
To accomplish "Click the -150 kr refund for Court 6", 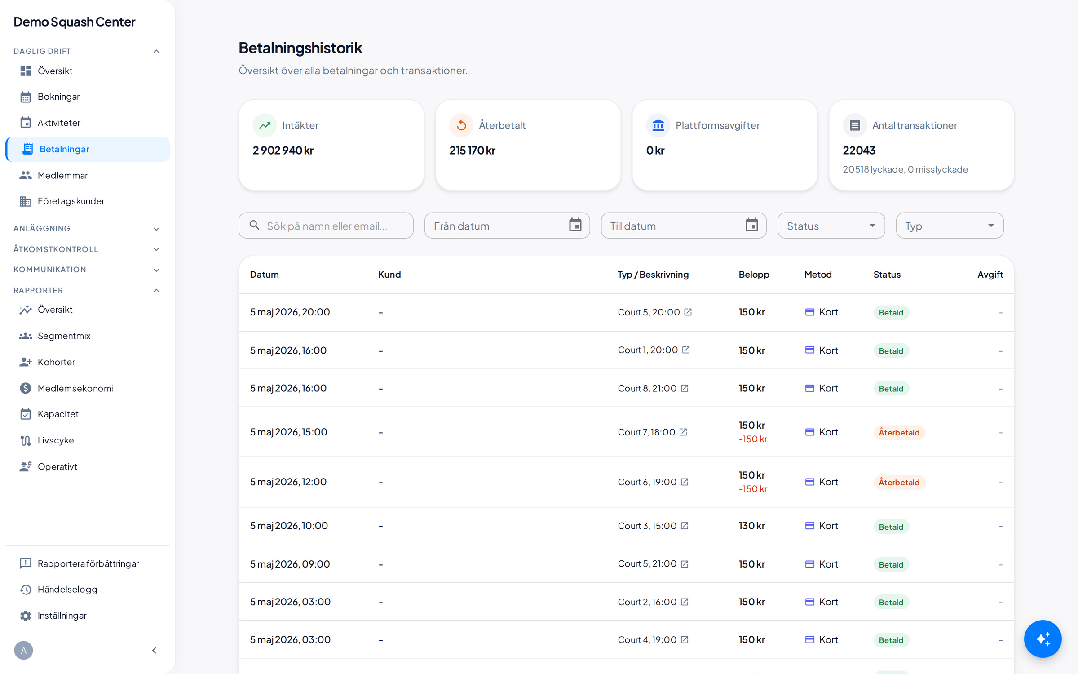I will point(753,489).
